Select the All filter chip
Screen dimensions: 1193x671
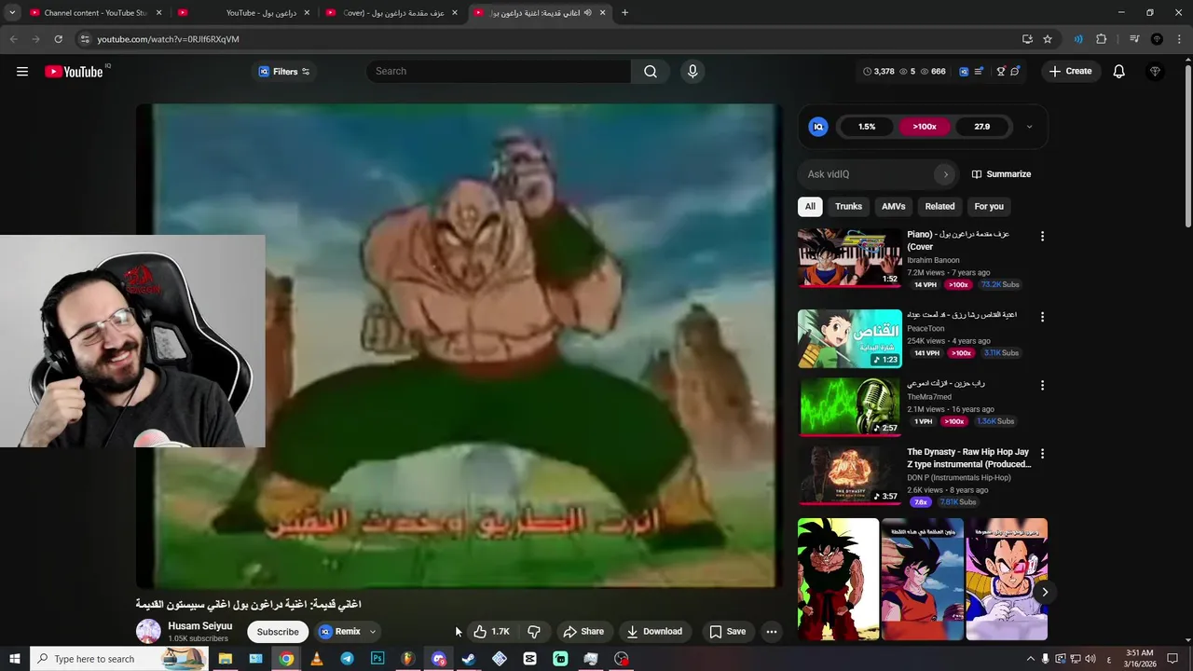810,206
